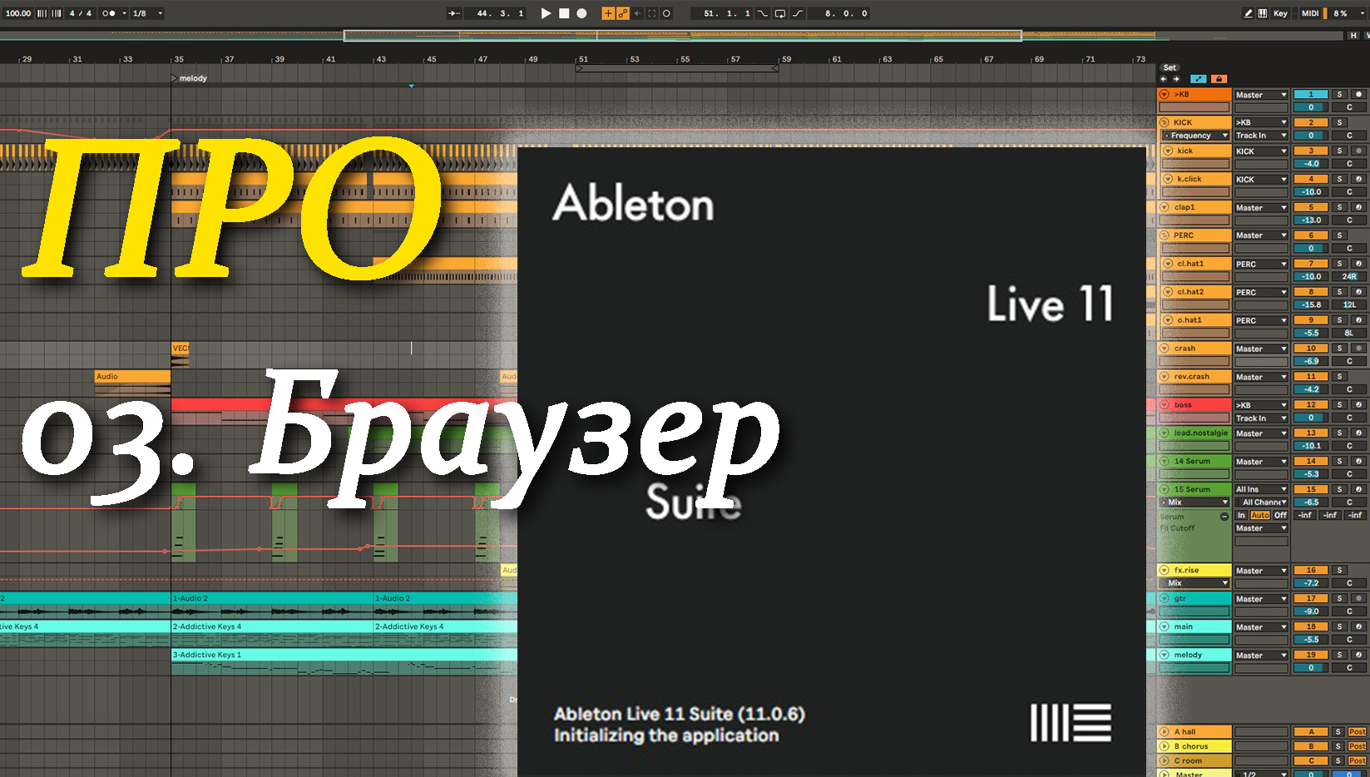Toggle Draw Mode pencil icon
Screen dimensions: 1370x777
(x=1249, y=13)
